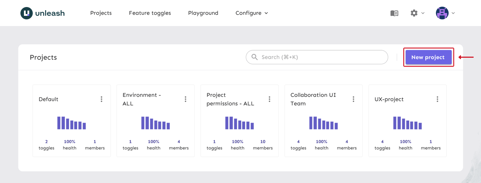
Task: Open the documentation book icon
Action: [394, 13]
